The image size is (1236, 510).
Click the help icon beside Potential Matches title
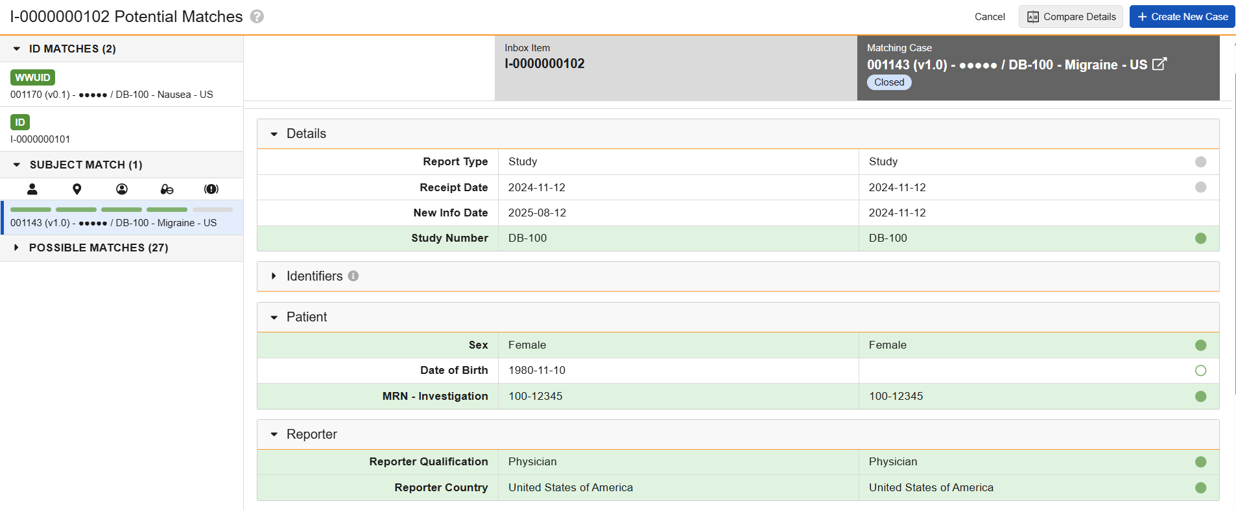257,17
